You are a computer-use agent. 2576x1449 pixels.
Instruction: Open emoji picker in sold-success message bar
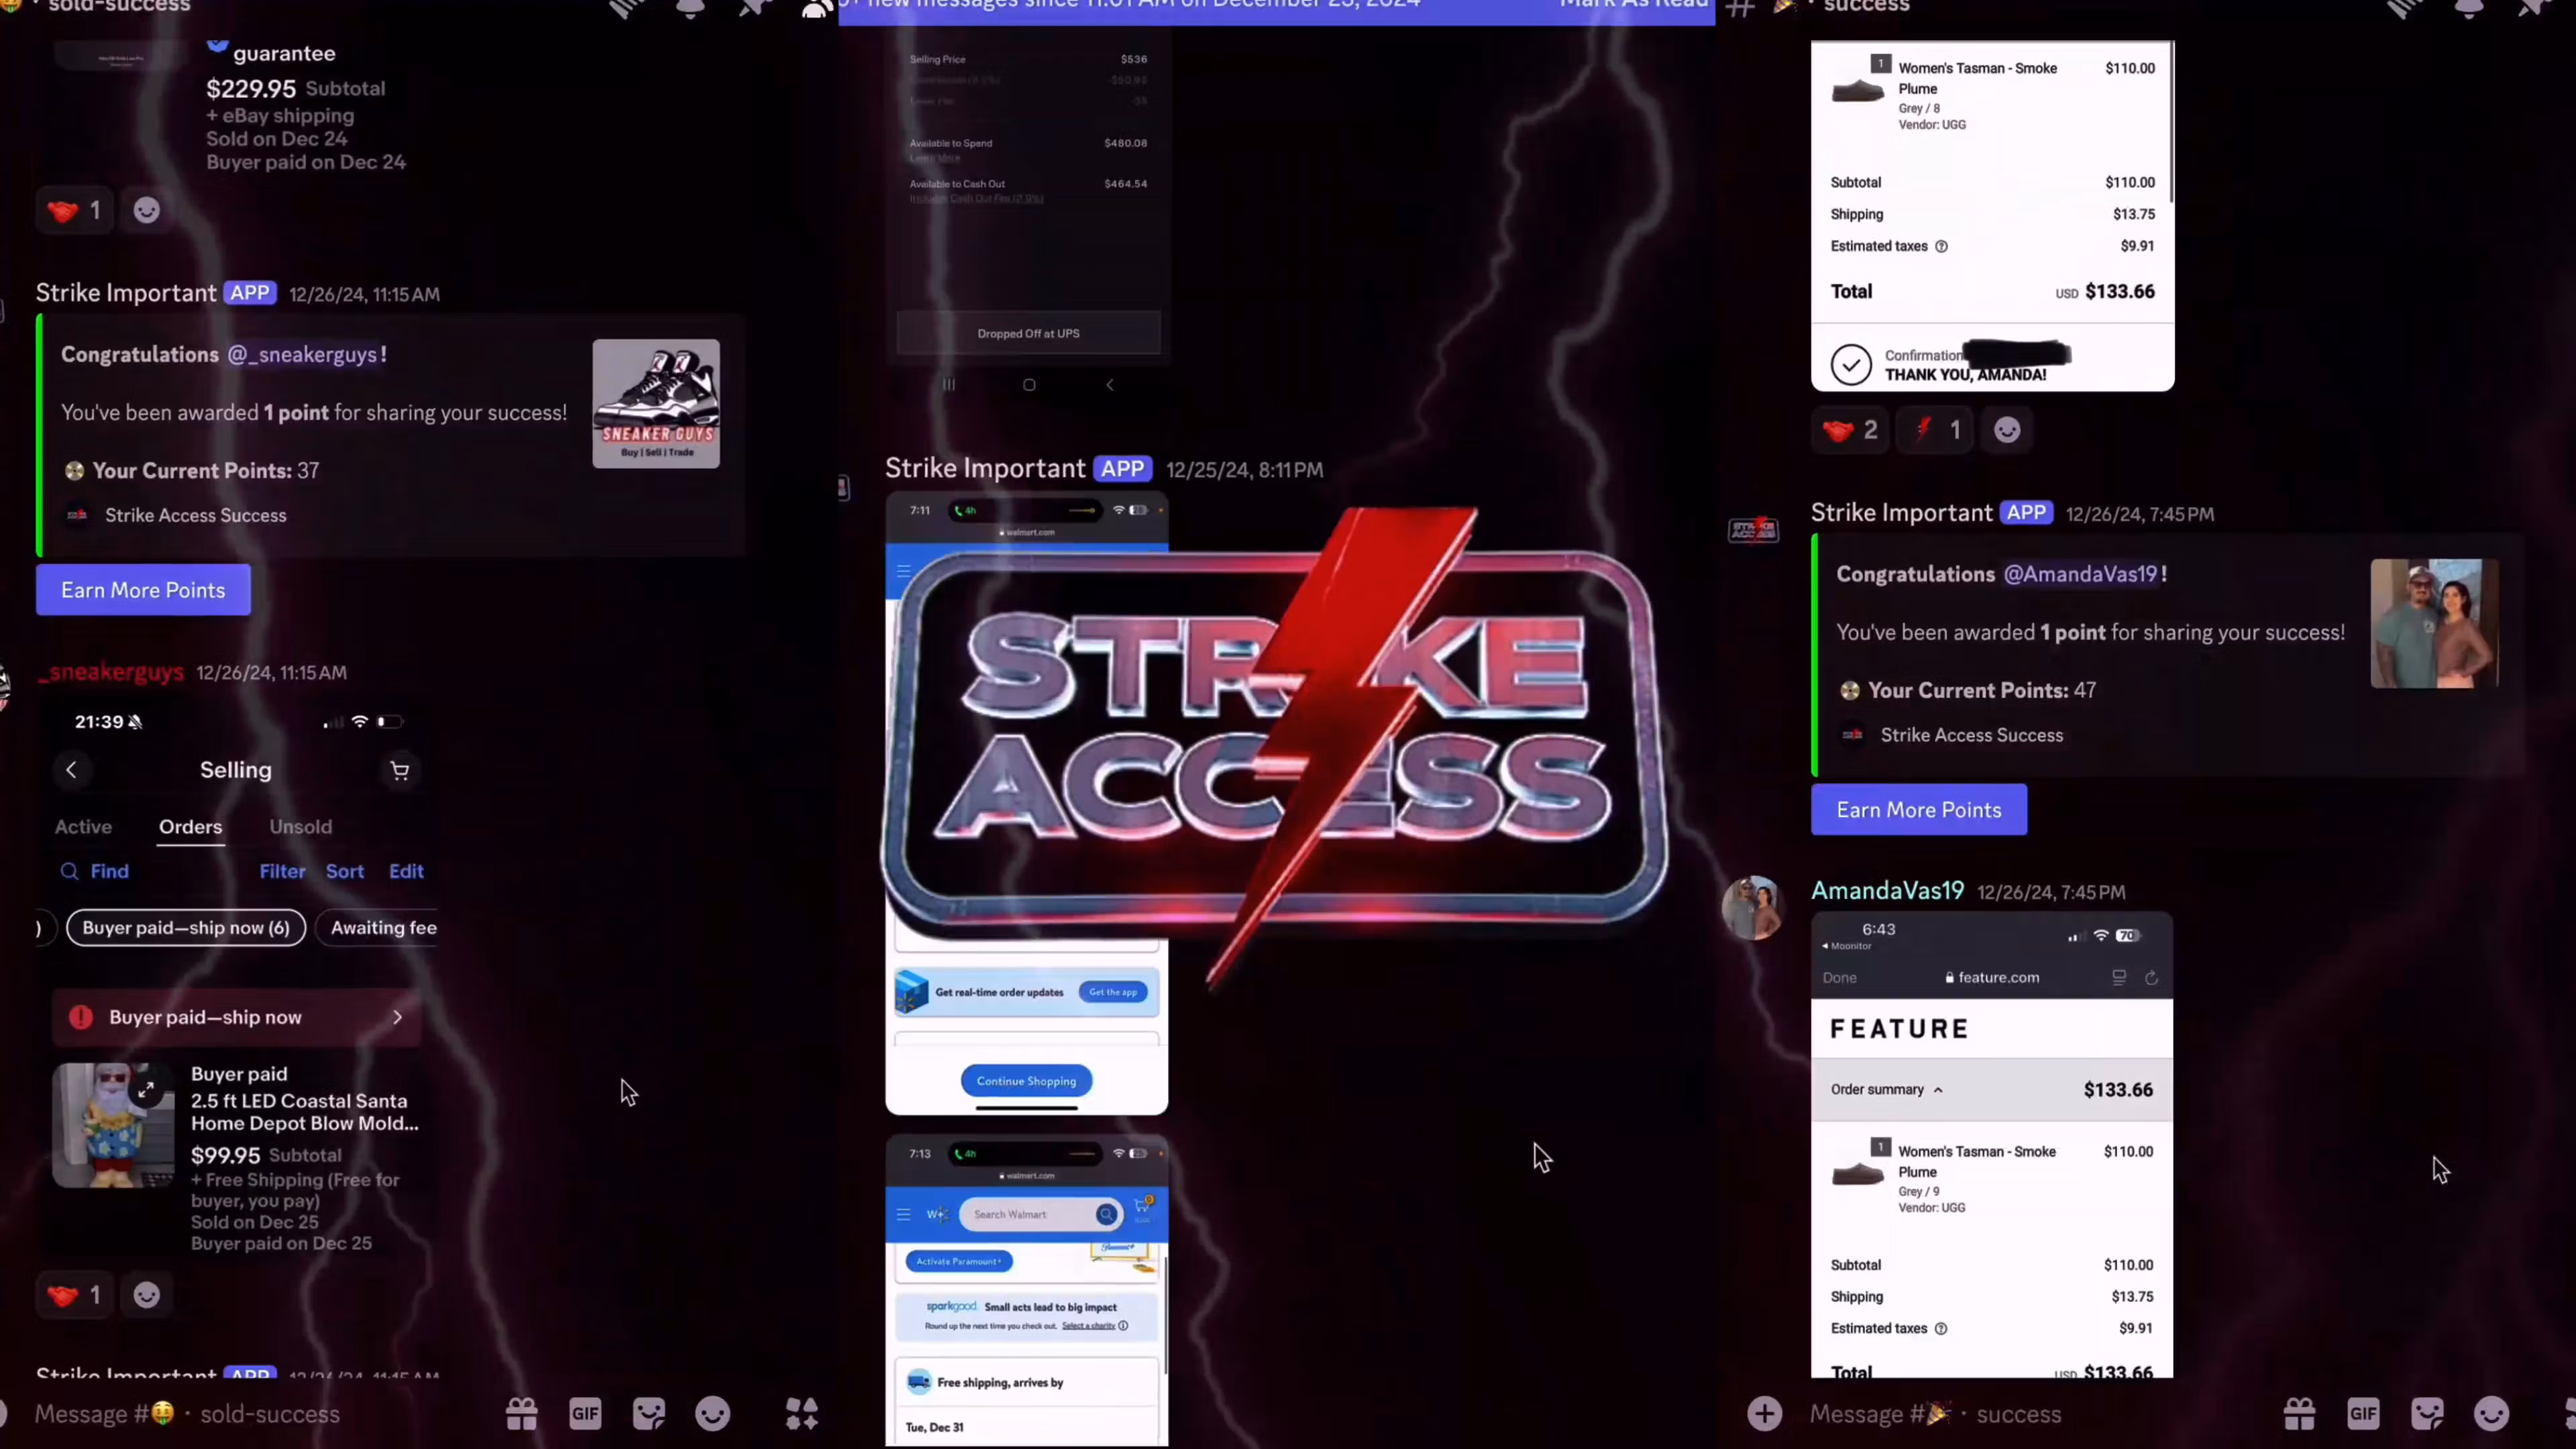[713, 1413]
